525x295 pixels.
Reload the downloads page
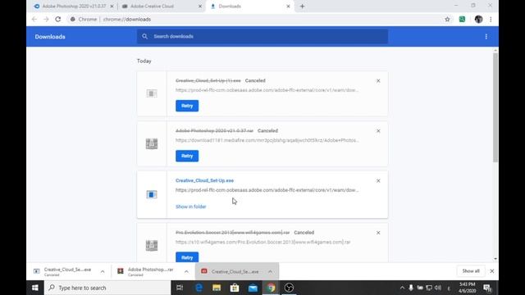58,20
